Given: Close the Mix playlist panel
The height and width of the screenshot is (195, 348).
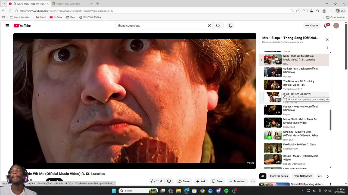Looking at the screenshot, I should coord(327,40).
